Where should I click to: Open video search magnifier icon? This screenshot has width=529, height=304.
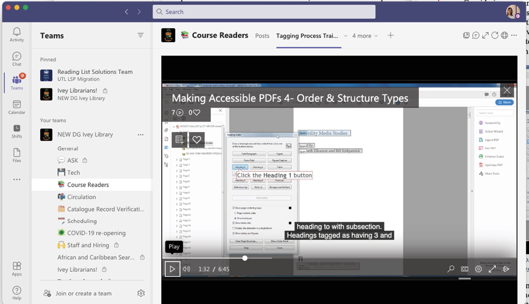click(x=451, y=269)
